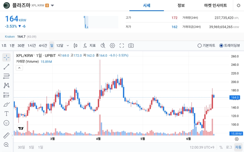The width and height of the screenshot is (244, 152).
Task: Click the orange market warning badge
Action: (x=47, y=5)
